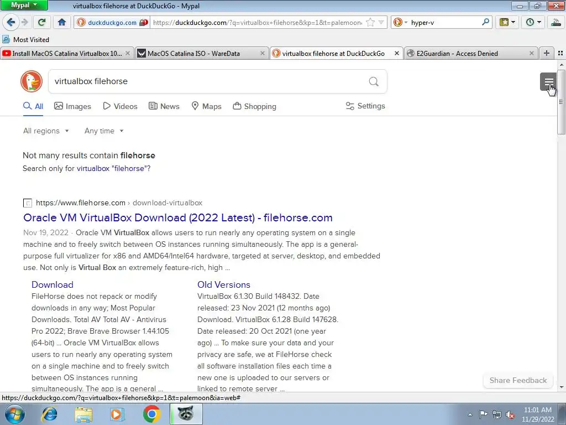Close the MacOS Catalina ISO tab
This screenshot has width=566, height=425.
(263, 54)
